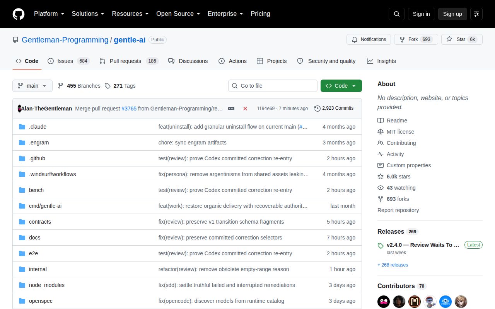Open the 693 forks link

pyautogui.click(x=393, y=199)
